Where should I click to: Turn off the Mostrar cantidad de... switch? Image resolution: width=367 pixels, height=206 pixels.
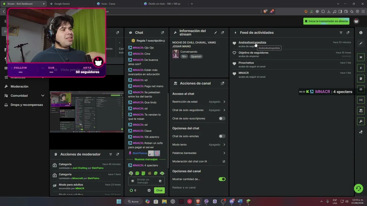(x=222, y=179)
